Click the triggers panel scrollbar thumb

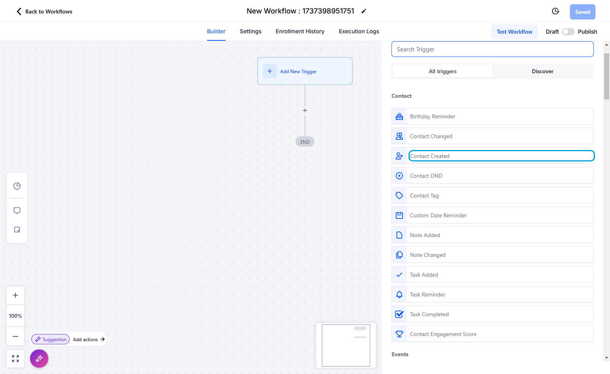coord(606,76)
